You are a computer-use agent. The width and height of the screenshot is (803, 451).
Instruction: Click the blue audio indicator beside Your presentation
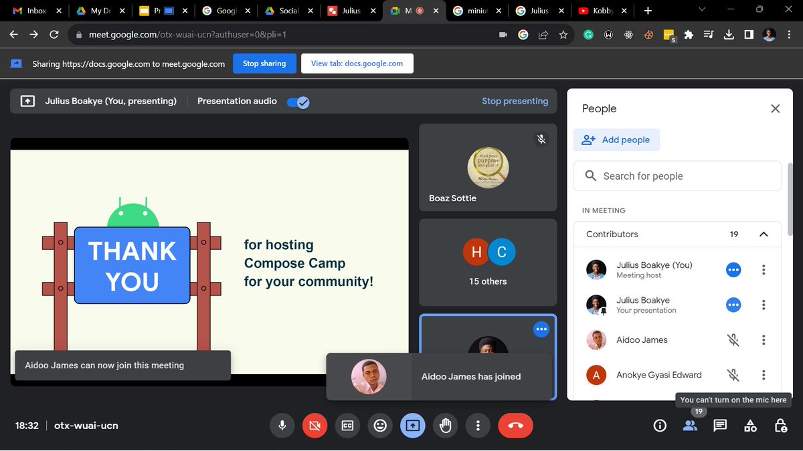733,305
